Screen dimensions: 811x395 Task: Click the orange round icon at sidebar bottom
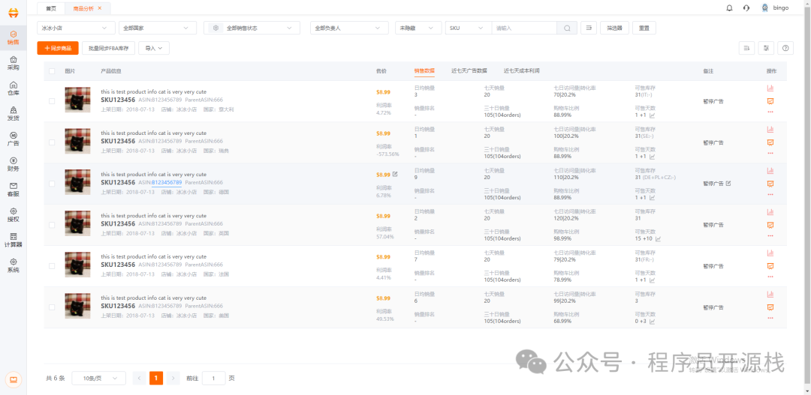coord(14,379)
